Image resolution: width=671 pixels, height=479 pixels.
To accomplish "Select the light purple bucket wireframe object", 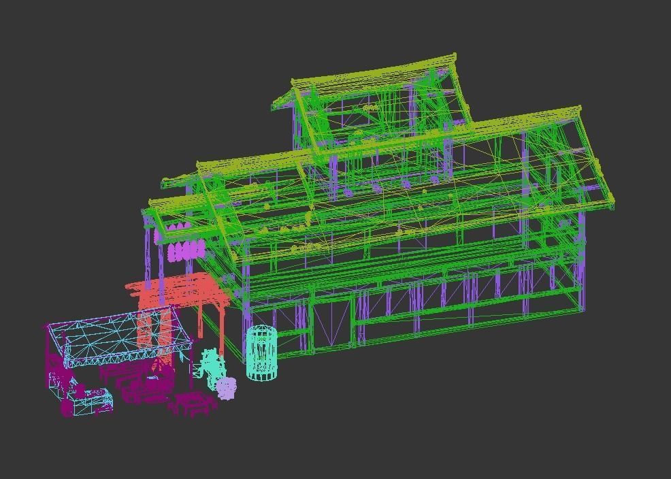I will [x=225, y=388].
